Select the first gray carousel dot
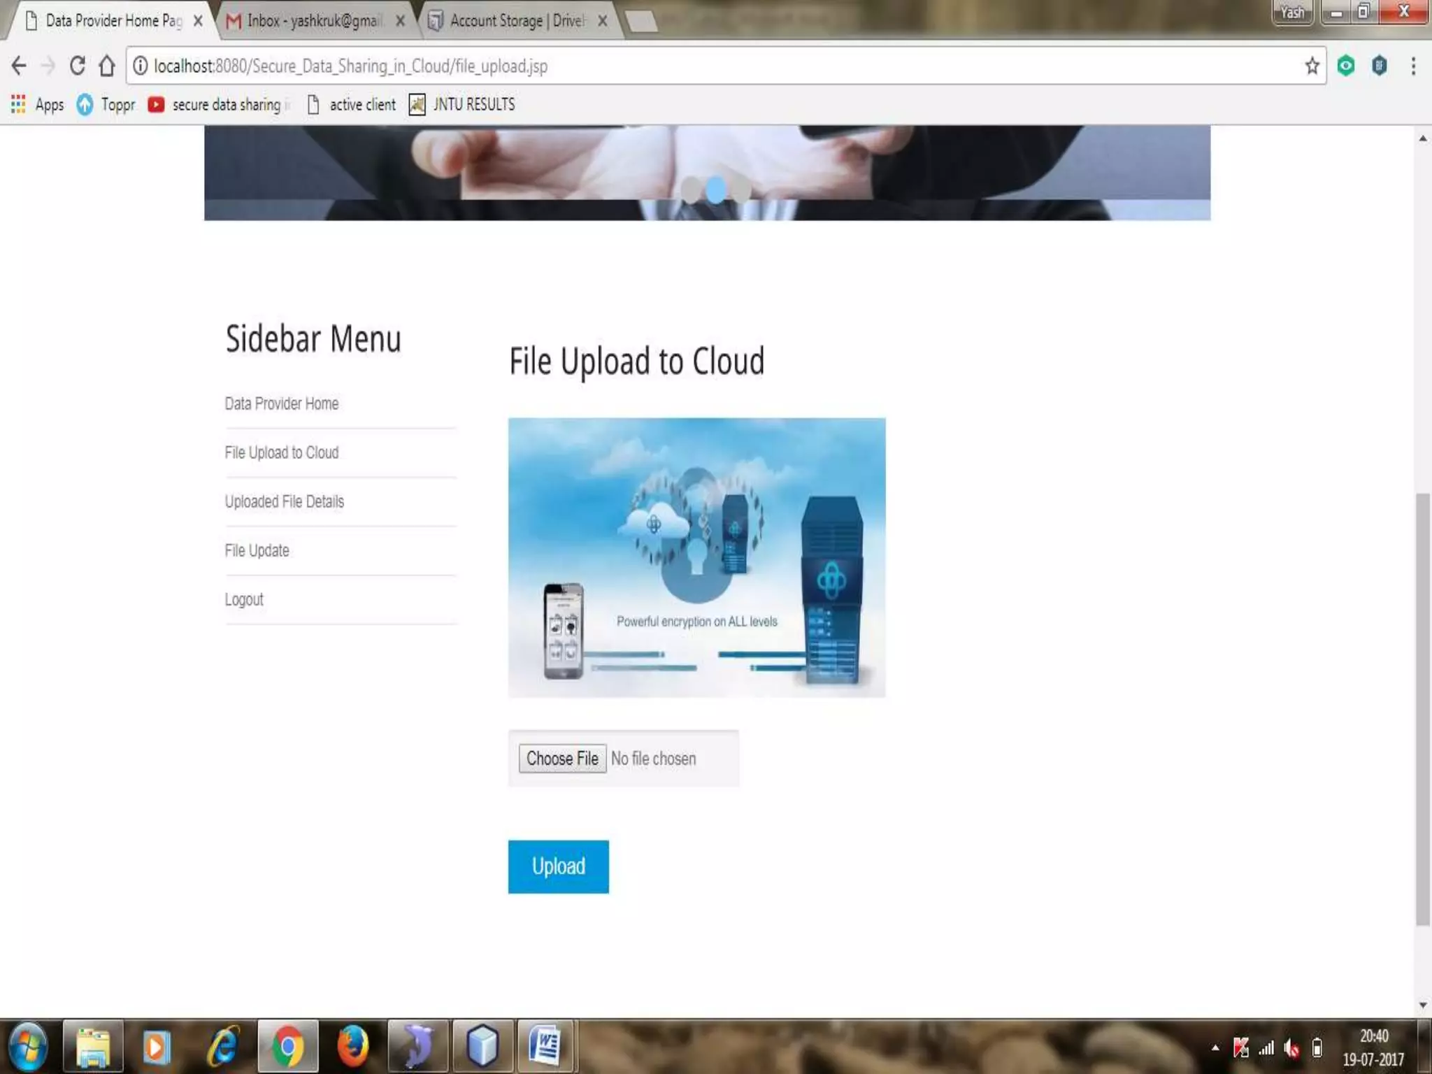The height and width of the screenshot is (1074, 1432). point(689,189)
